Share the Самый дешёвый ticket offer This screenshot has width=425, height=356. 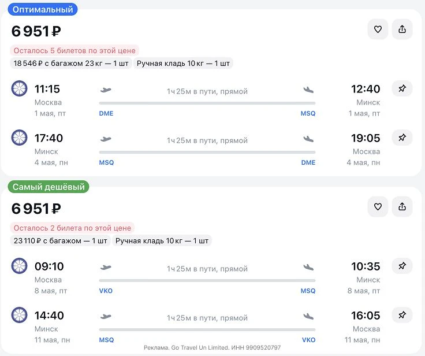click(x=402, y=206)
